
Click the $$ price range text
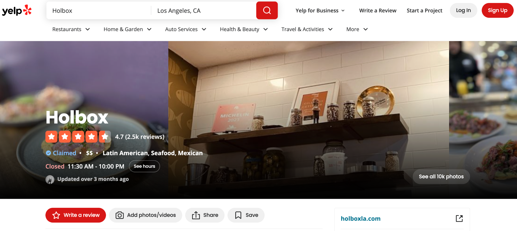[x=89, y=153]
